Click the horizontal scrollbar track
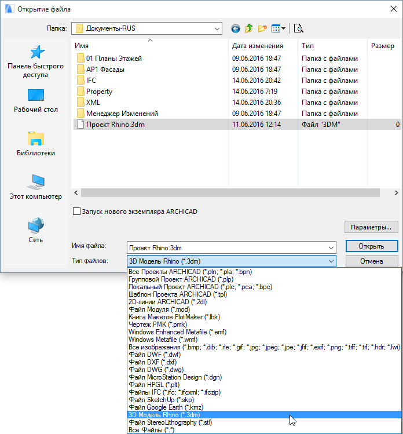 230,192
